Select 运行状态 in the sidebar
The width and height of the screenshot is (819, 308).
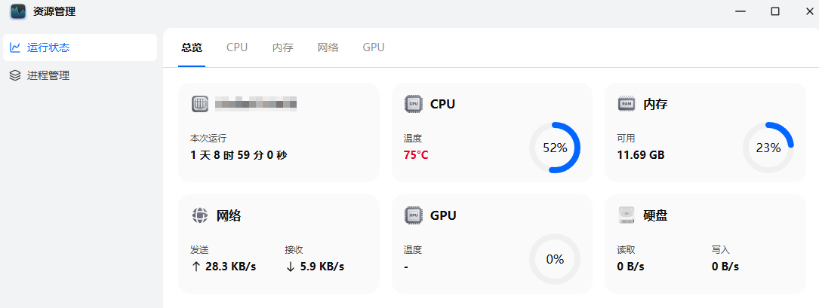(x=48, y=47)
